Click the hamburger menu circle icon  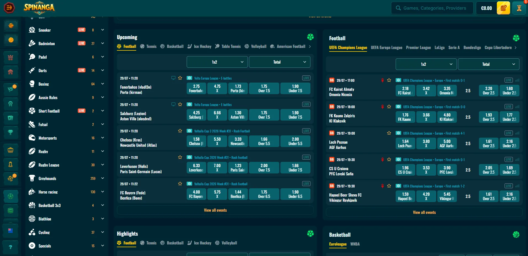point(9,8)
